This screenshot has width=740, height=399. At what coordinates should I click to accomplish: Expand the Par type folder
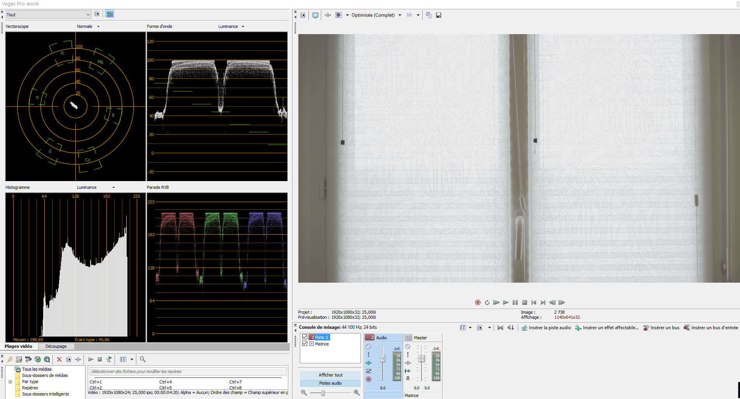pos(10,382)
